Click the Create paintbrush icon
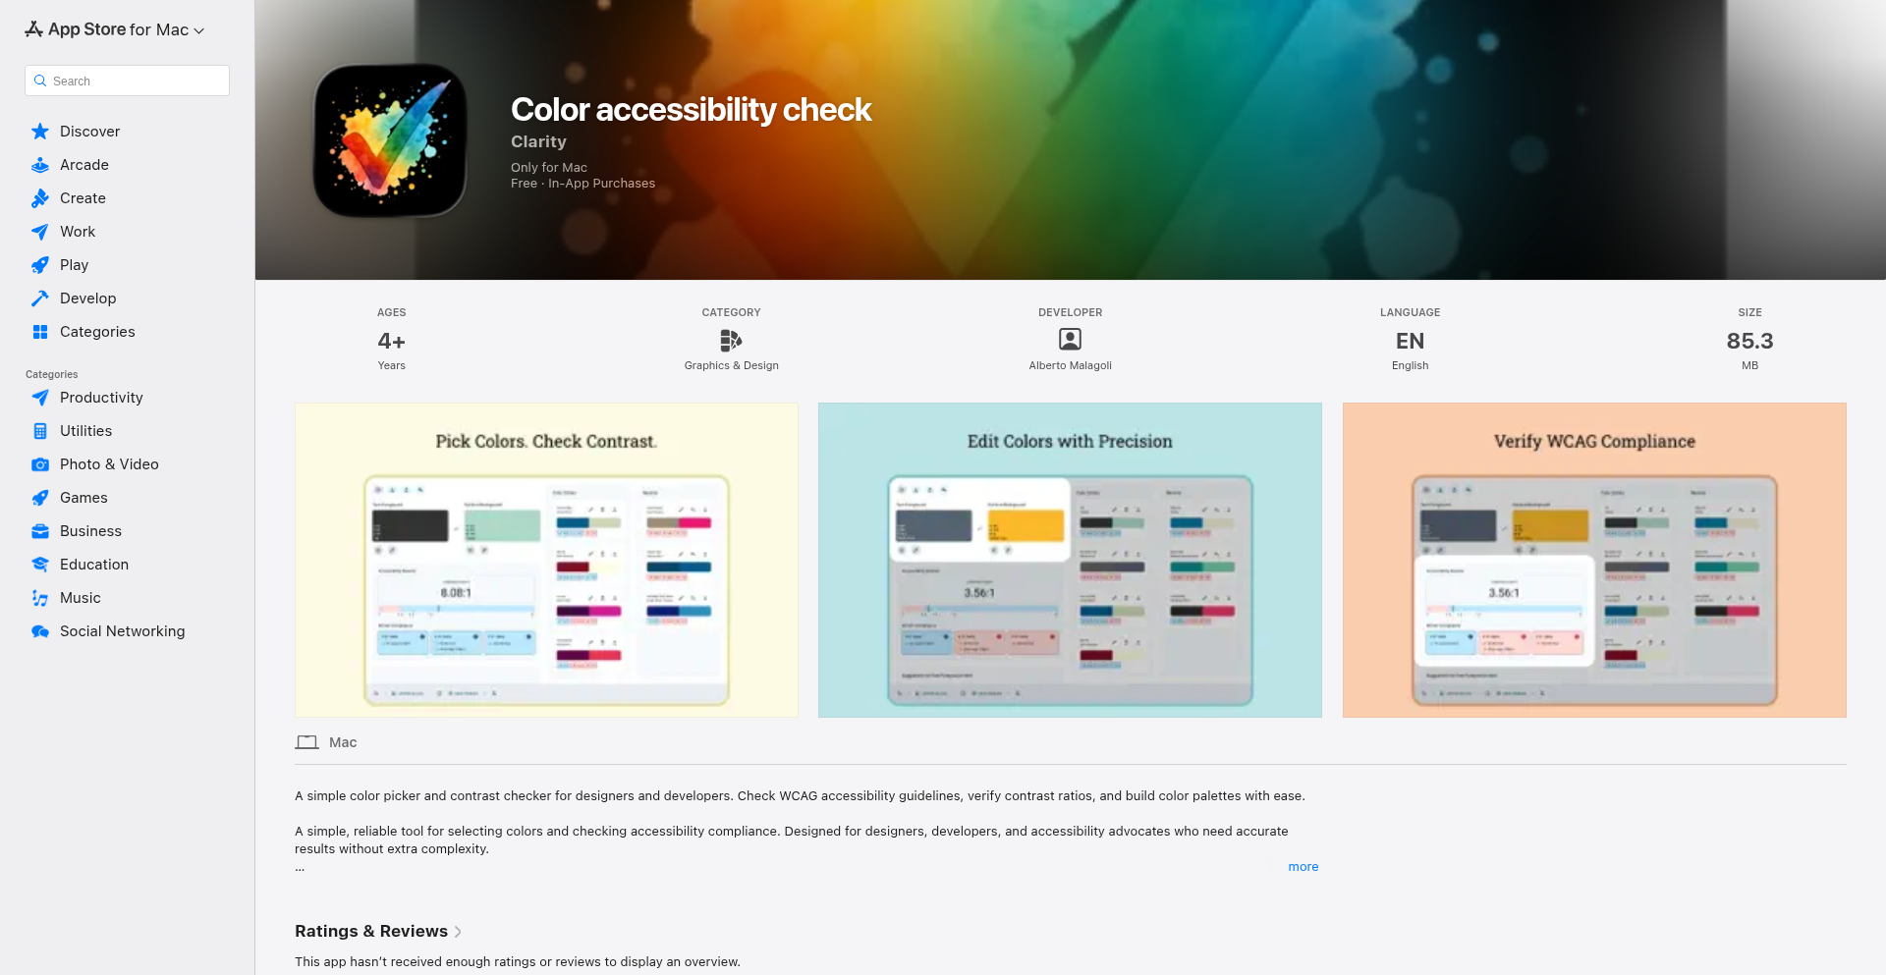Screen dimensions: 1886x975 [40, 198]
